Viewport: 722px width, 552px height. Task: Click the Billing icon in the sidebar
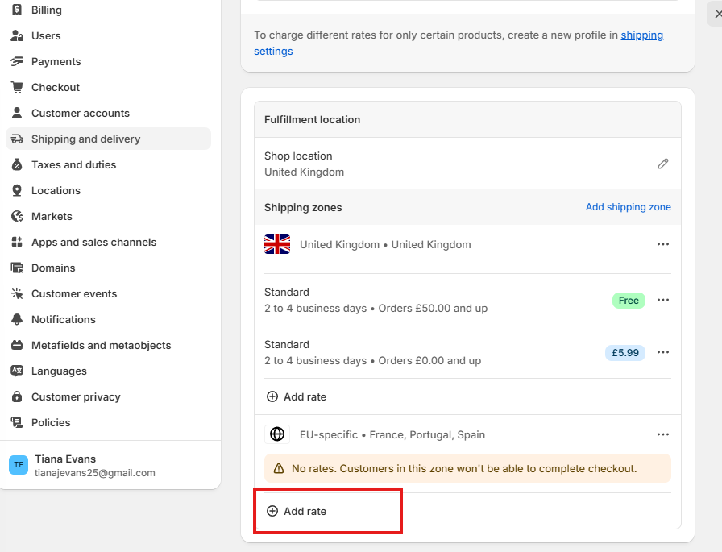pyautogui.click(x=17, y=10)
